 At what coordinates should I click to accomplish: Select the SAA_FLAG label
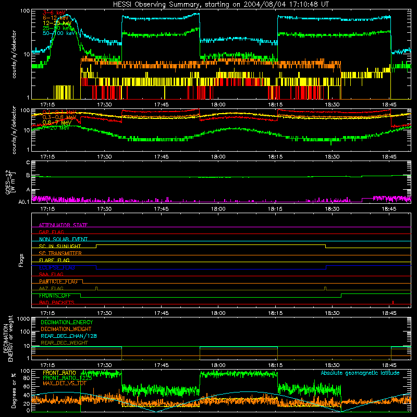(51, 274)
